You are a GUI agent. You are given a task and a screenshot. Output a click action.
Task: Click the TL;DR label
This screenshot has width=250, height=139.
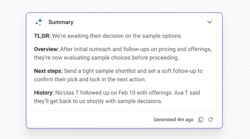point(42,36)
